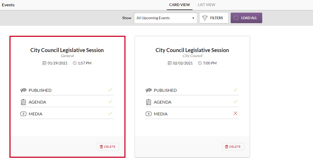
Task: Click the Media play icon on the 01/29/2021 card
Action: (23, 114)
